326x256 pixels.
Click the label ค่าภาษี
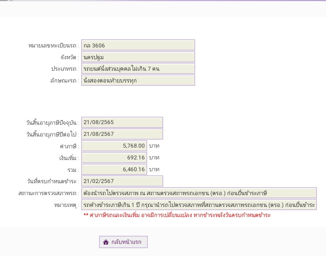pos(69,146)
